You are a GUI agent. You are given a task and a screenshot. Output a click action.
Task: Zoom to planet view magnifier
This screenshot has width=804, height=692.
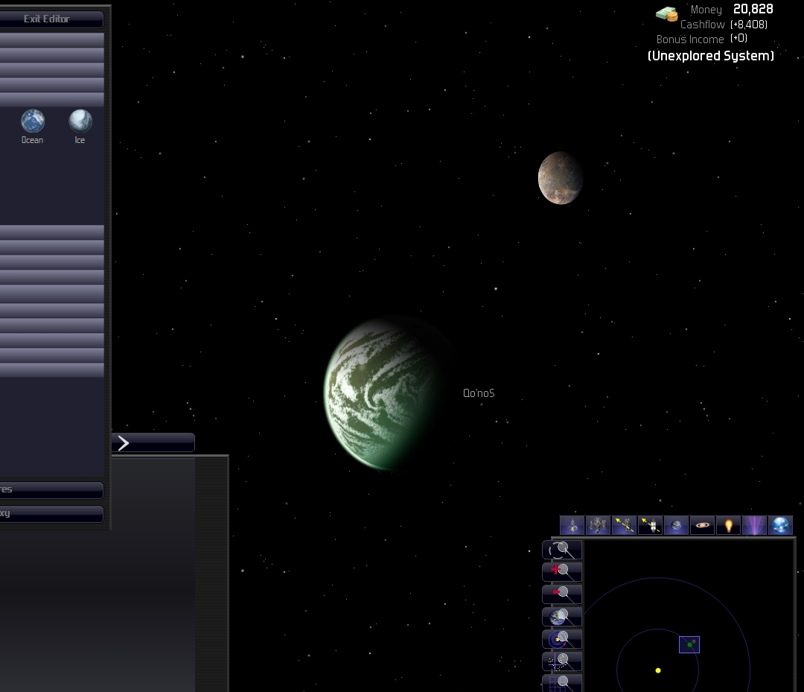point(562,617)
